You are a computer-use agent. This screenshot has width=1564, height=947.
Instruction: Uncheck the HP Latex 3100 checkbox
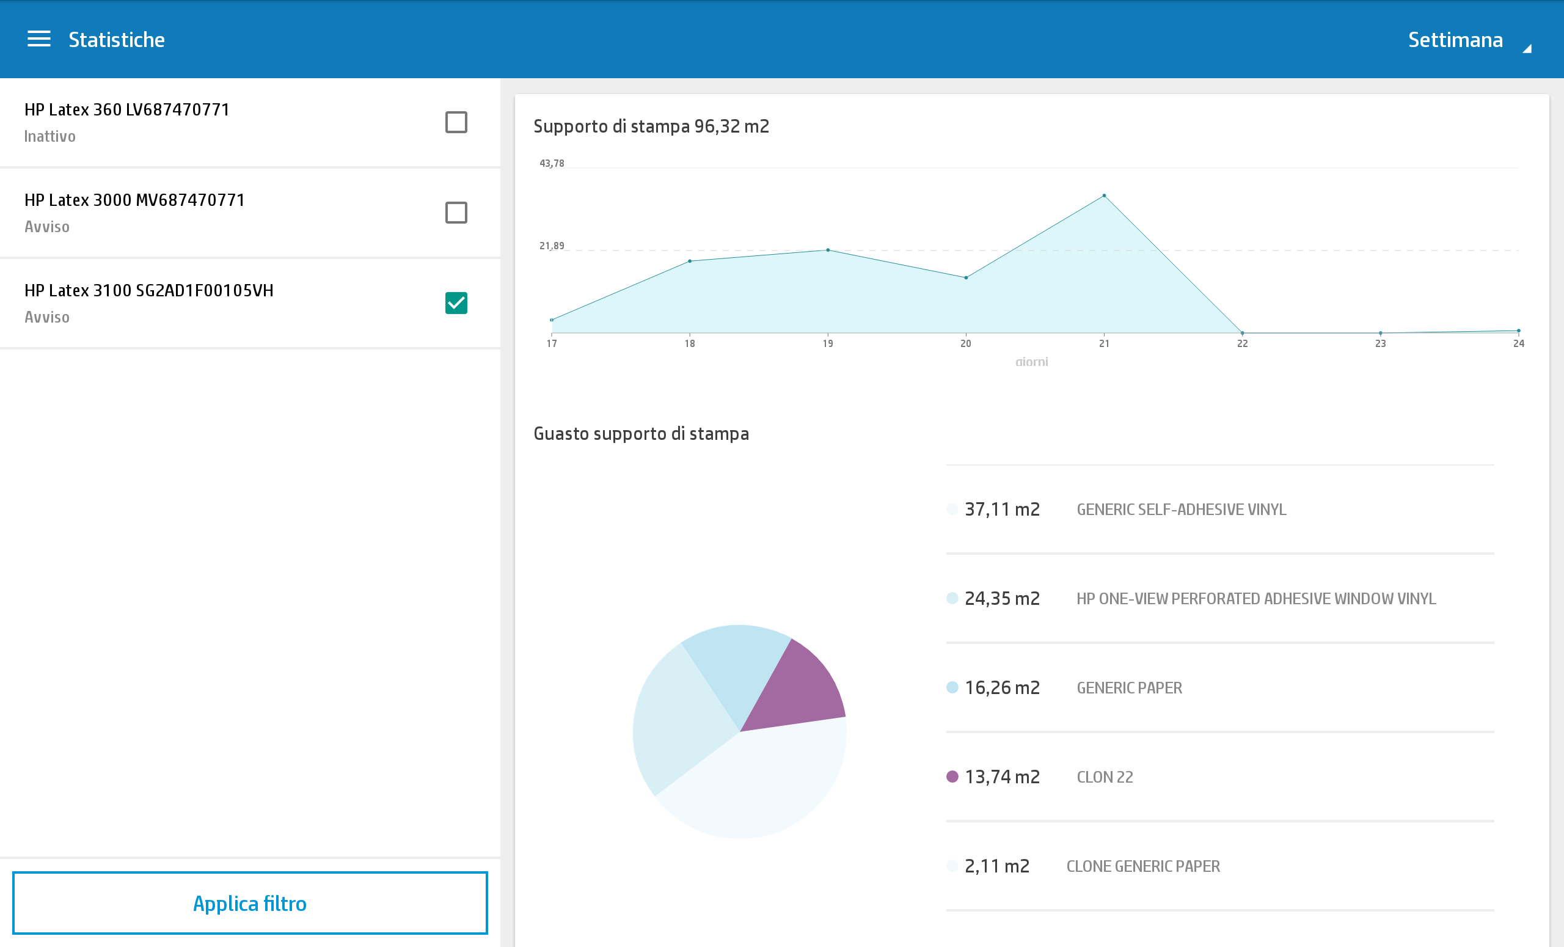456,303
